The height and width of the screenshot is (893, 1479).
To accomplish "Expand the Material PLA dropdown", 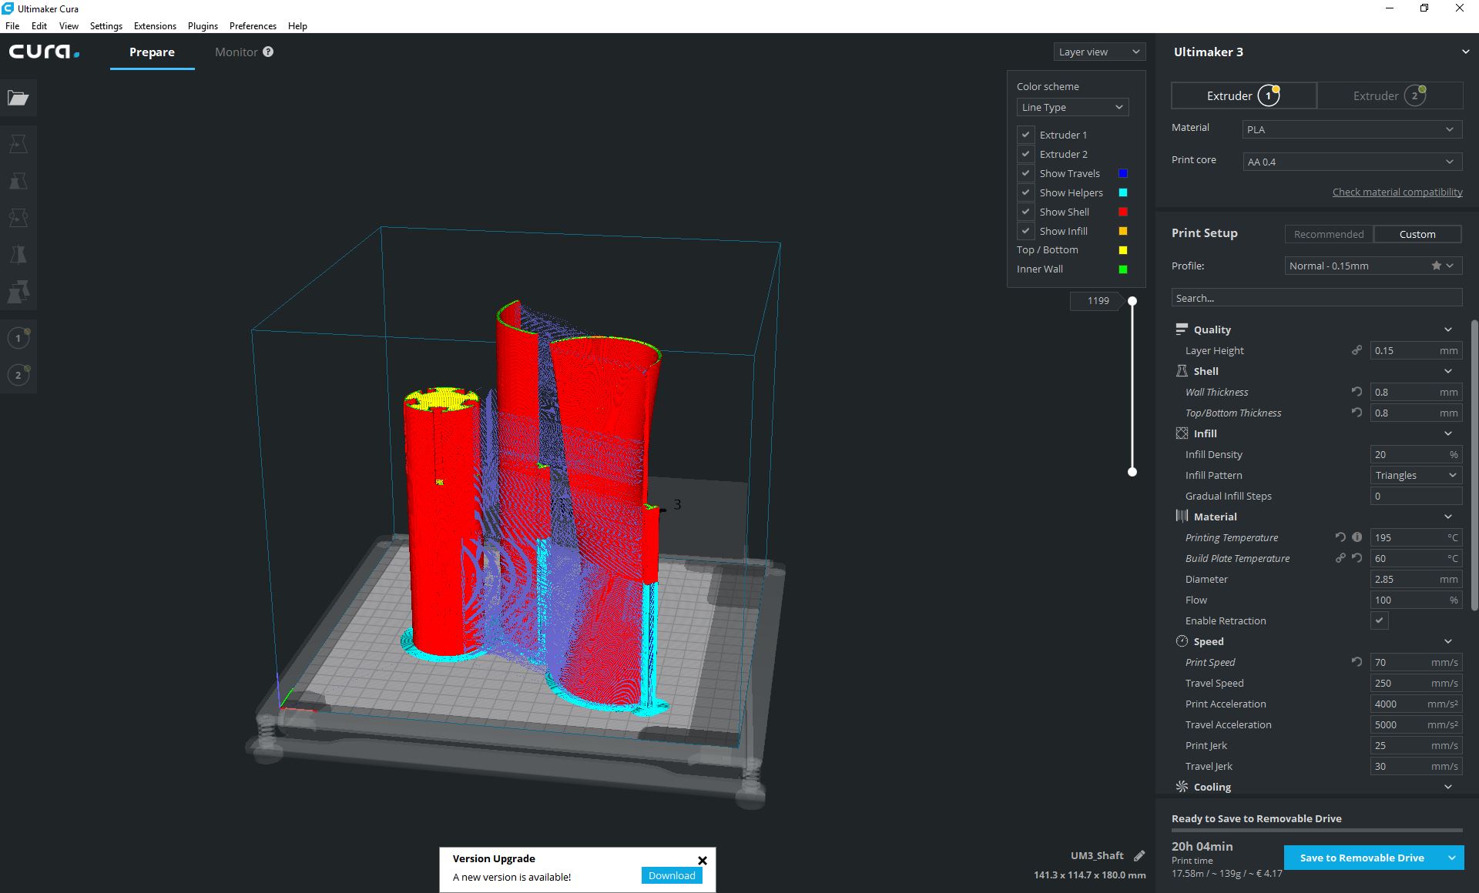I will point(1350,129).
